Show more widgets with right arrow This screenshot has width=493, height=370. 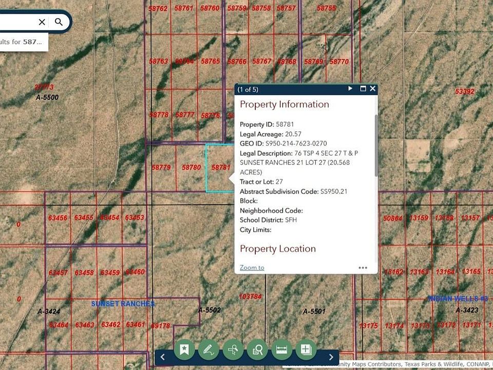pyautogui.click(x=331, y=357)
